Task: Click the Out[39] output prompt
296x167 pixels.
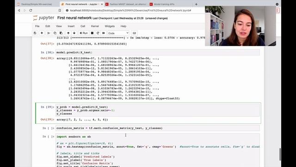Action: click(x=47, y=120)
